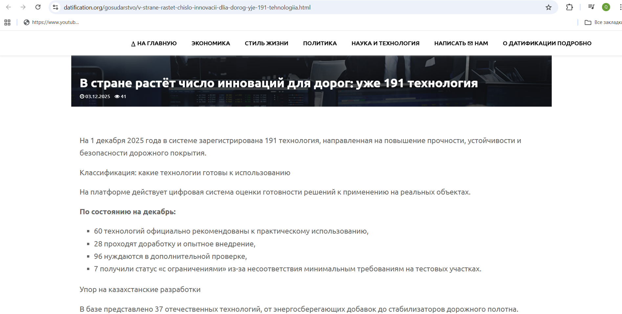Open "О датификации подробно" page

coord(547,43)
